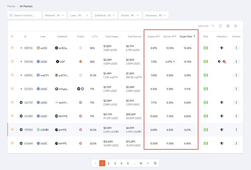Toggle favorite star for cac722 market
Image resolution: width=251 pixels, height=170 pixels.
coord(12,102)
